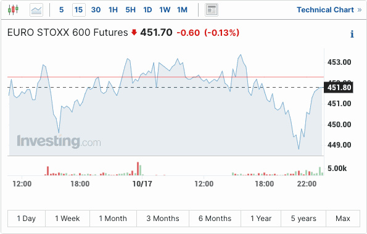Choose the 30 minute interval

(x=96, y=10)
